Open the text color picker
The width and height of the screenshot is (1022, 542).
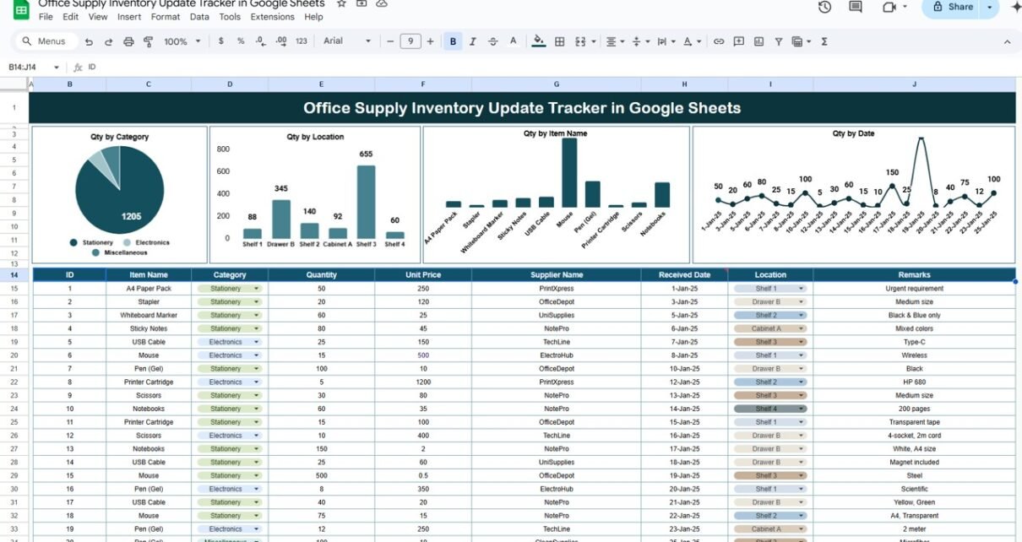[x=513, y=41]
